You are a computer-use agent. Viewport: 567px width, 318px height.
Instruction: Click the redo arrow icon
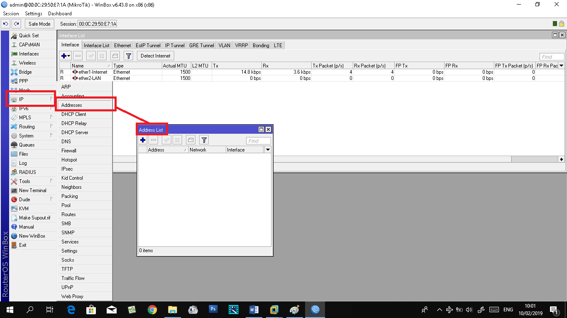16,24
